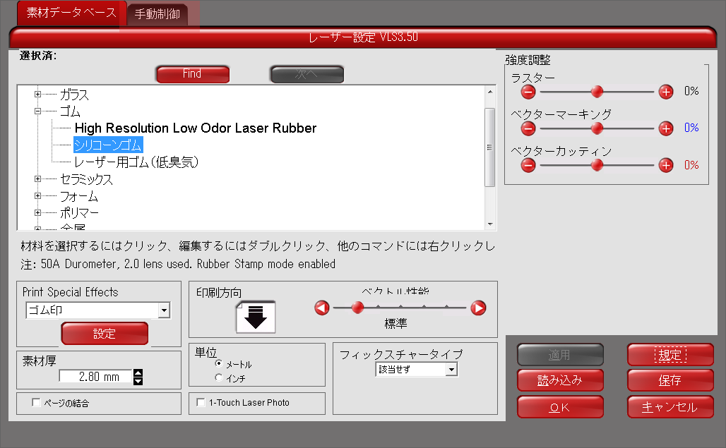Click the print direction down-arrow icon
Screen dimensions: 726x448
click(256, 316)
